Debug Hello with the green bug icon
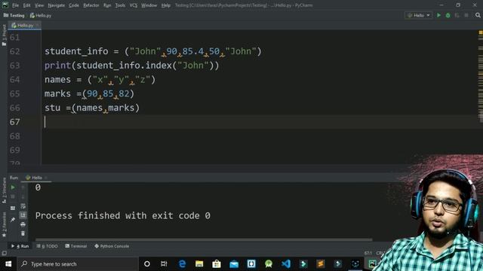Screen dimensions: 483x271 448,15
